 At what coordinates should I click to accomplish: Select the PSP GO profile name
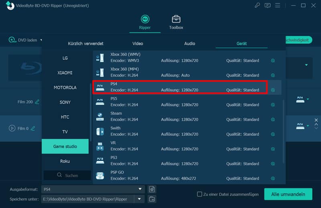[117, 172]
